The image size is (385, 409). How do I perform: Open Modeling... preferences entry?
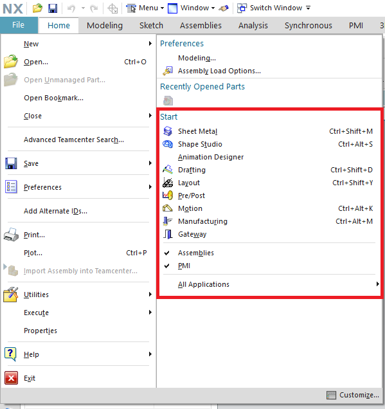click(197, 58)
